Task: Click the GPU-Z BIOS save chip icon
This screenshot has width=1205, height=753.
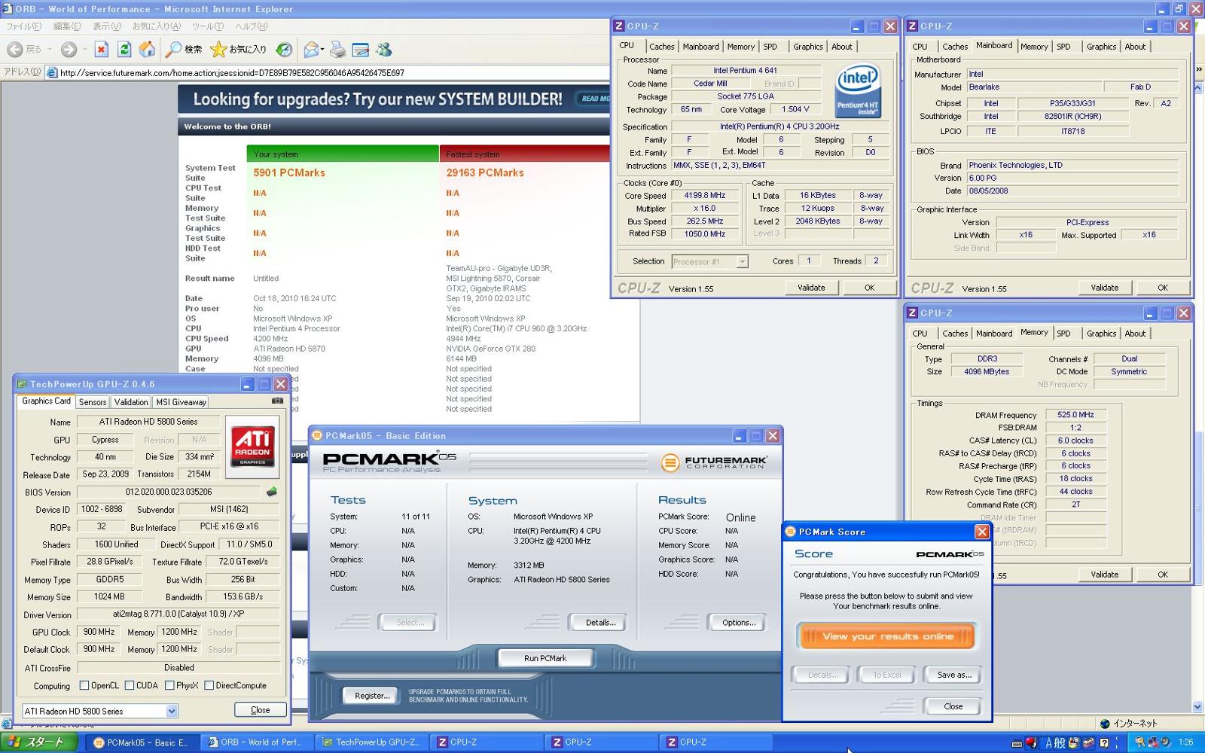Action: [x=271, y=492]
